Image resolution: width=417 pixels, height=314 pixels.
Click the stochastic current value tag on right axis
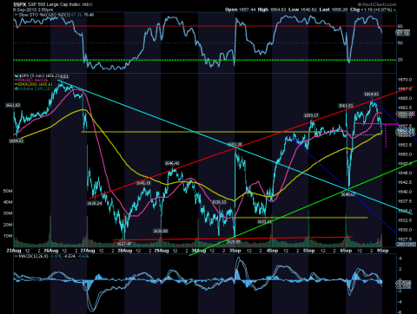403,34
